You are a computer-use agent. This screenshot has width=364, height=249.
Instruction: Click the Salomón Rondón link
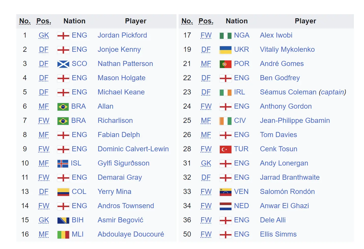(287, 192)
